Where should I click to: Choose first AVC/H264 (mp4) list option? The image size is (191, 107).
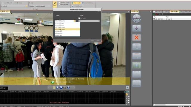pyautogui.click(x=67, y=23)
